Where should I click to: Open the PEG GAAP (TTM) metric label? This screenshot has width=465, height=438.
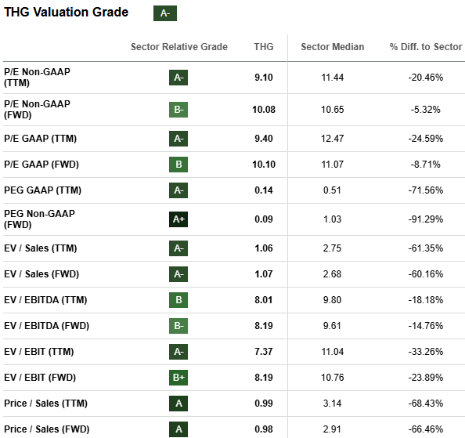43,190
